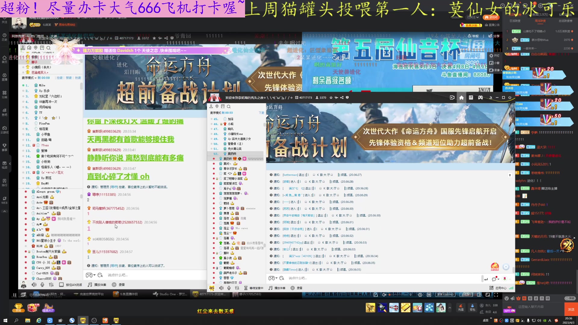Open the list panel icon beside the home icon
This screenshot has height=325, width=578.
[x=471, y=97]
